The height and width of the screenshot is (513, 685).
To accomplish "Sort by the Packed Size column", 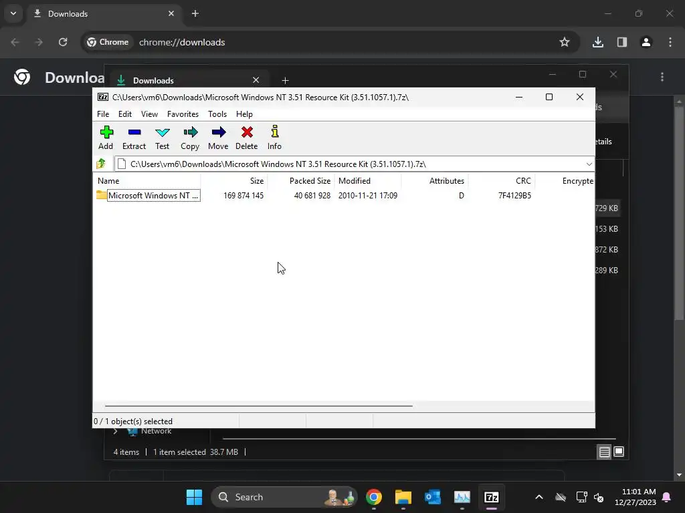I will click(x=301, y=180).
